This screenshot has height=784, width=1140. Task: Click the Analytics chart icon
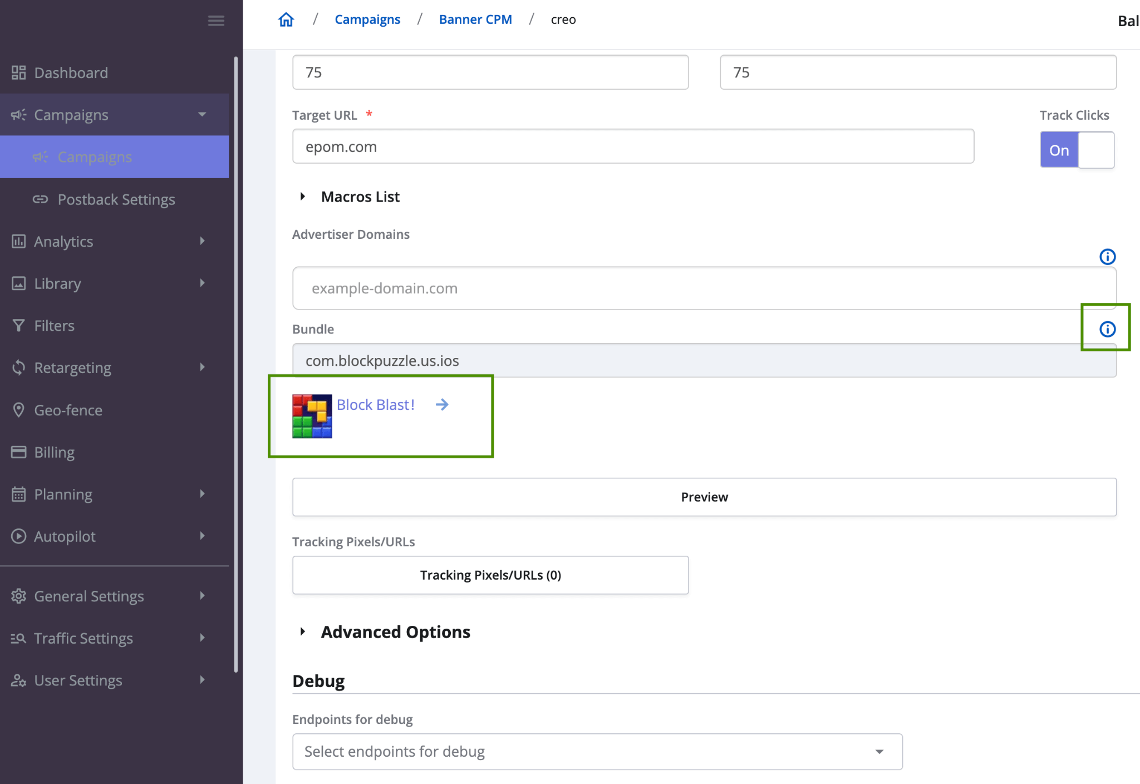tap(19, 241)
